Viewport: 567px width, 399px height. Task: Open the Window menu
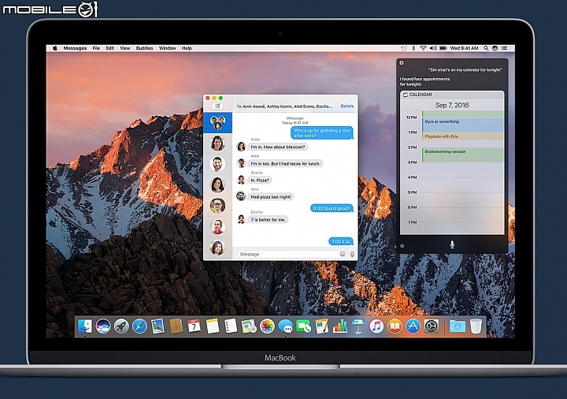tap(168, 48)
